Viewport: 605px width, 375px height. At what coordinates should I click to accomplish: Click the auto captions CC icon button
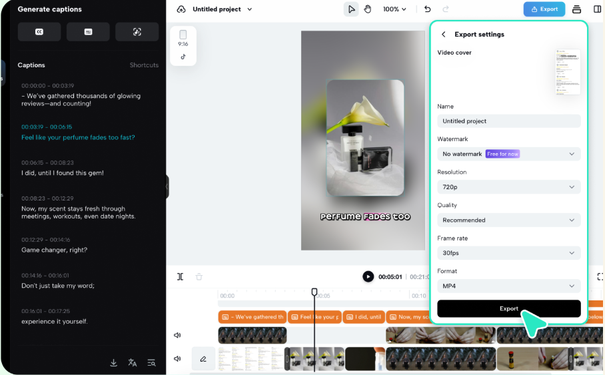tap(39, 31)
